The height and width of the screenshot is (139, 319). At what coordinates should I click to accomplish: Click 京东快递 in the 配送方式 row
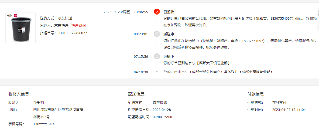tap(160, 103)
